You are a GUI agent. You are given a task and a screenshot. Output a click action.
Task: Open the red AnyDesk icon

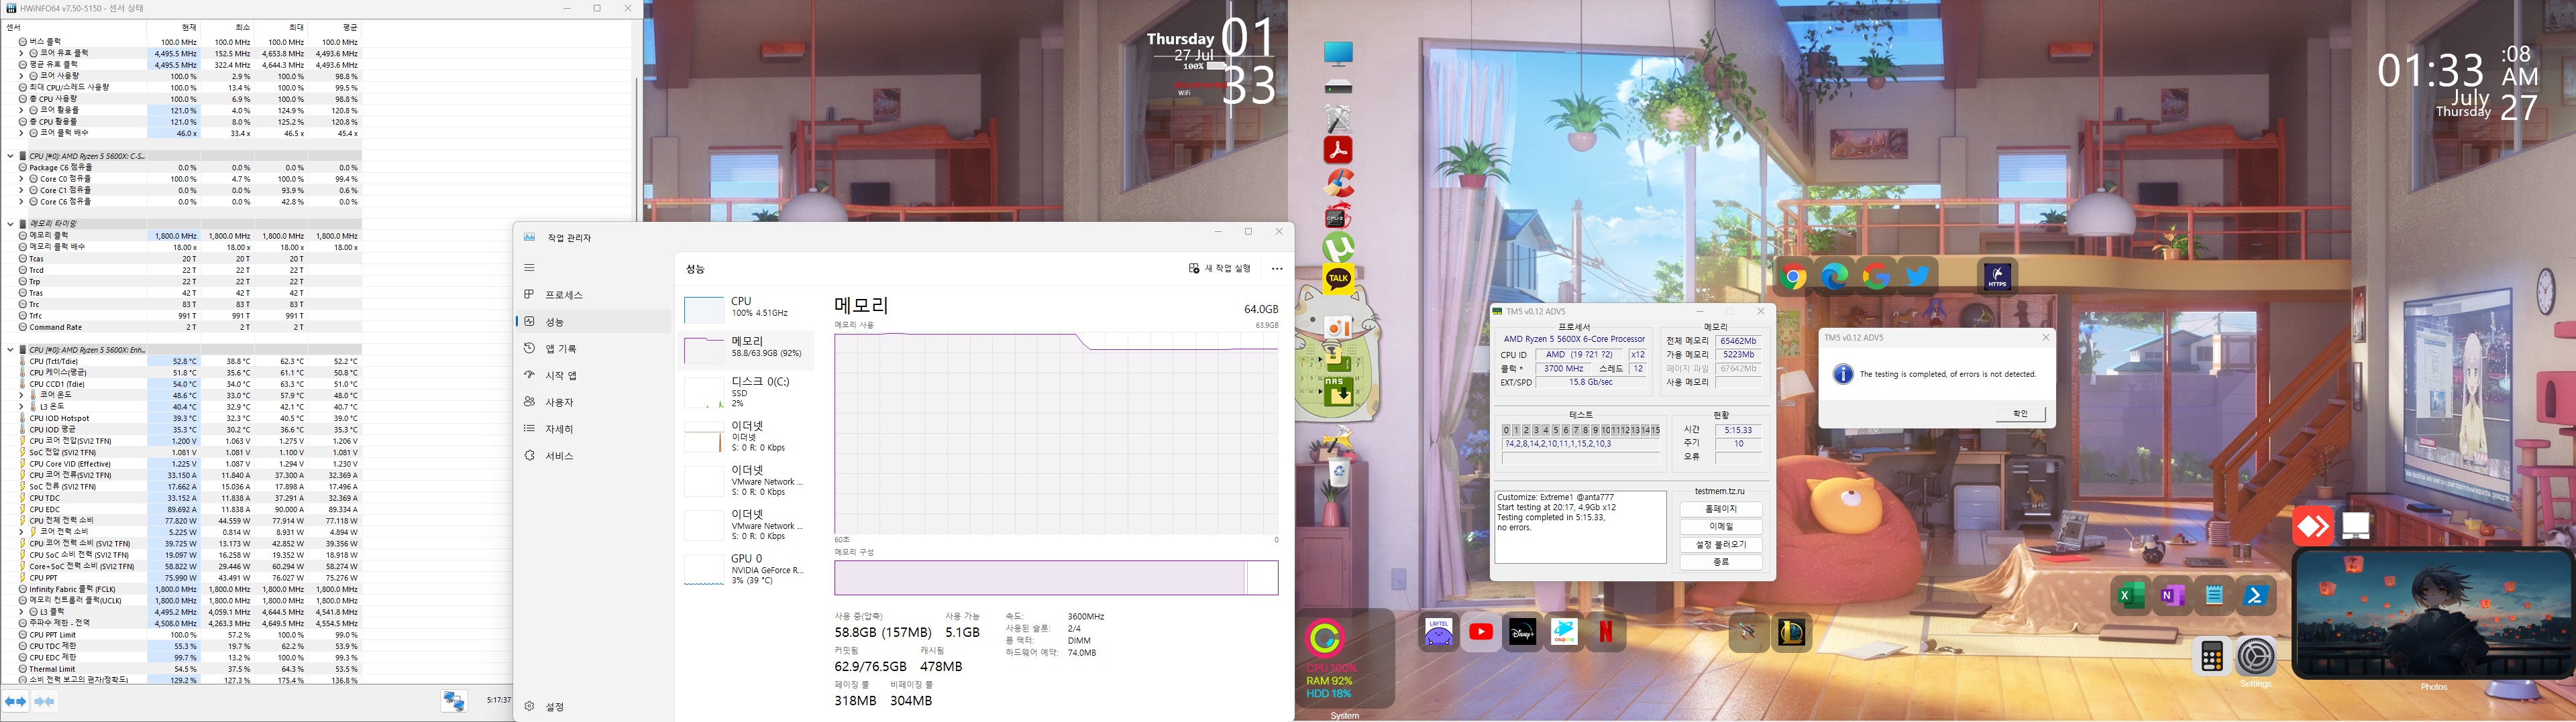point(2312,527)
